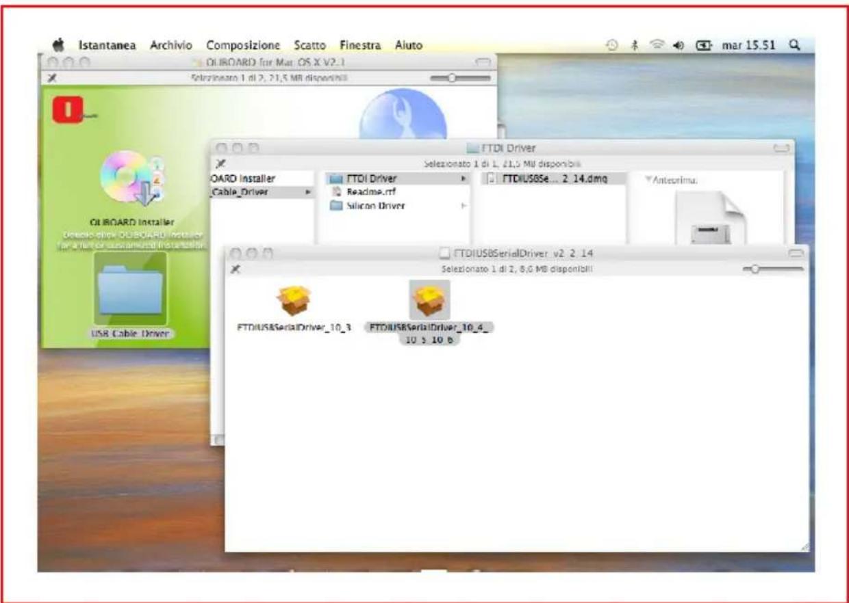Image resolution: width=849 pixels, height=603 pixels.
Task: Click the OLIBOARD Installer disc icon
Action: pyautogui.click(x=131, y=179)
